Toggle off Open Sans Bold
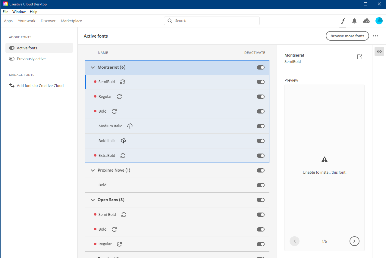 pos(261,229)
